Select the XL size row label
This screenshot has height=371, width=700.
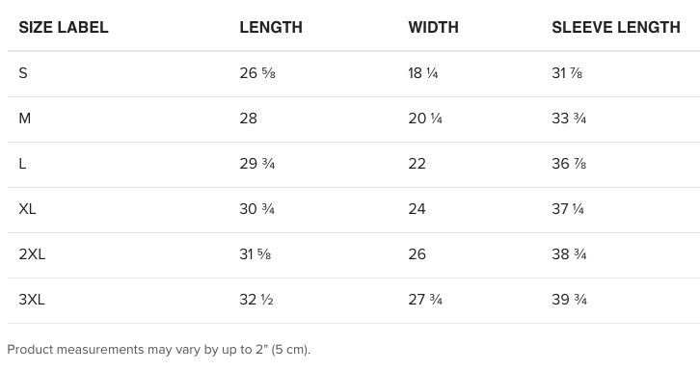coord(27,209)
